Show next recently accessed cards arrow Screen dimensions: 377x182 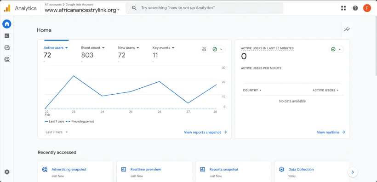[x=353, y=172]
